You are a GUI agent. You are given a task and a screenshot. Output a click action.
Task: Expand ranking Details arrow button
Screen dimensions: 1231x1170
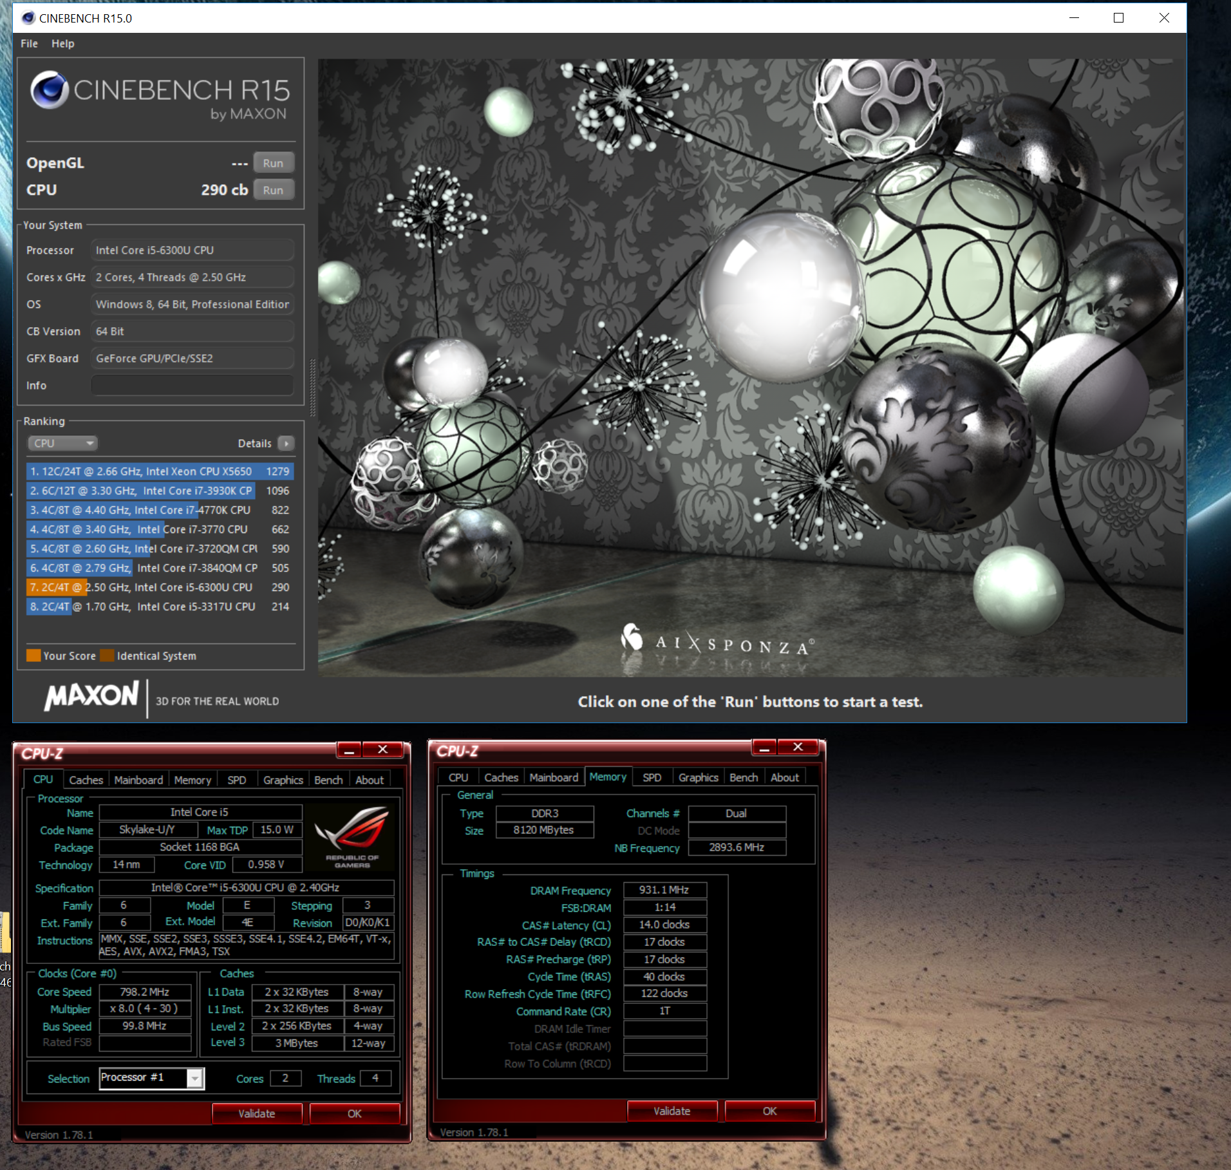[286, 443]
